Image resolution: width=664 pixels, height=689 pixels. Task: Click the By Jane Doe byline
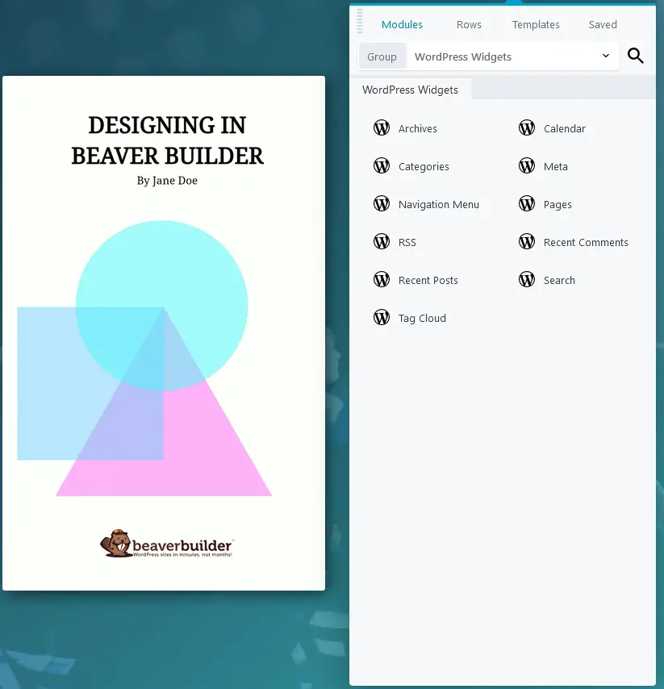pos(167,181)
